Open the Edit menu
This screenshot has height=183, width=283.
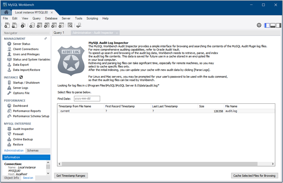click(x=15, y=18)
